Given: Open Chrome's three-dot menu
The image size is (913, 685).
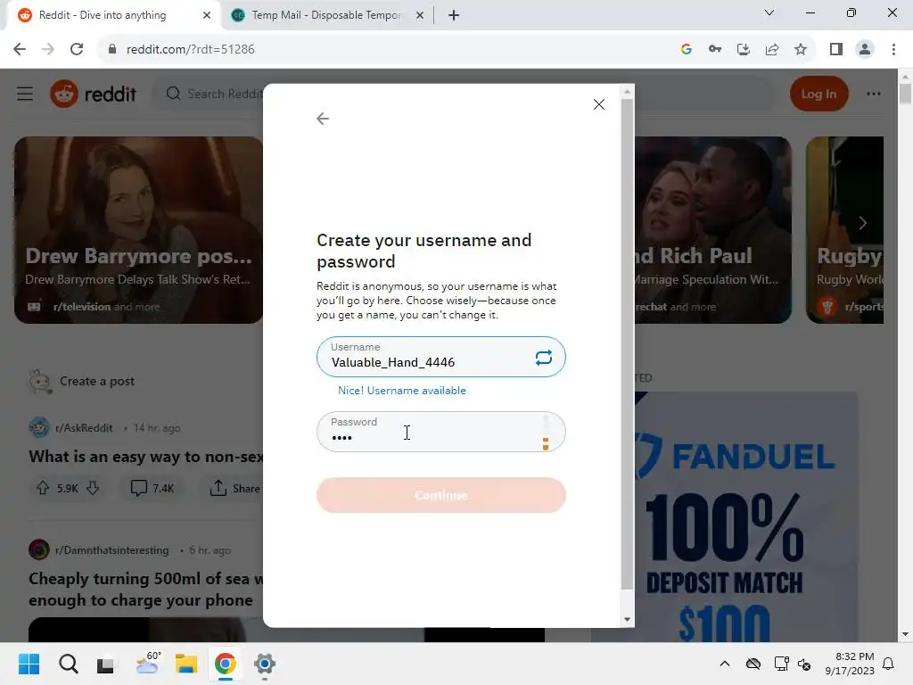Looking at the screenshot, I should [x=893, y=50].
